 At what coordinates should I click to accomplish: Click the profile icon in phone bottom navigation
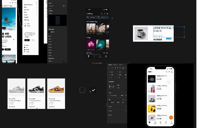[171, 122]
